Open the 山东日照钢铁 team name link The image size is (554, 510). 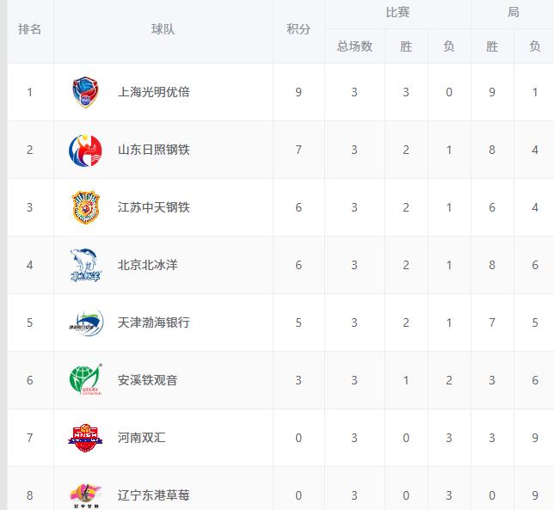[x=153, y=150]
